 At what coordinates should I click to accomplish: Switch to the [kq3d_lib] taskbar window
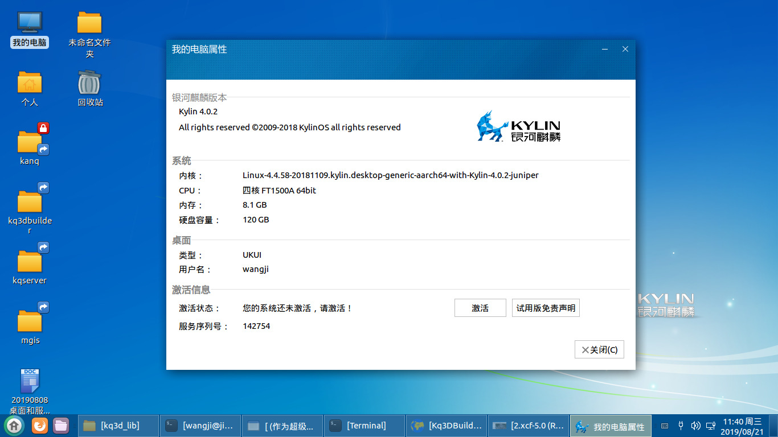click(x=118, y=426)
